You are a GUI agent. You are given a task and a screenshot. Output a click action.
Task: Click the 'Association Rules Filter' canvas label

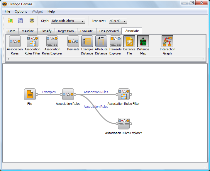click(123, 104)
